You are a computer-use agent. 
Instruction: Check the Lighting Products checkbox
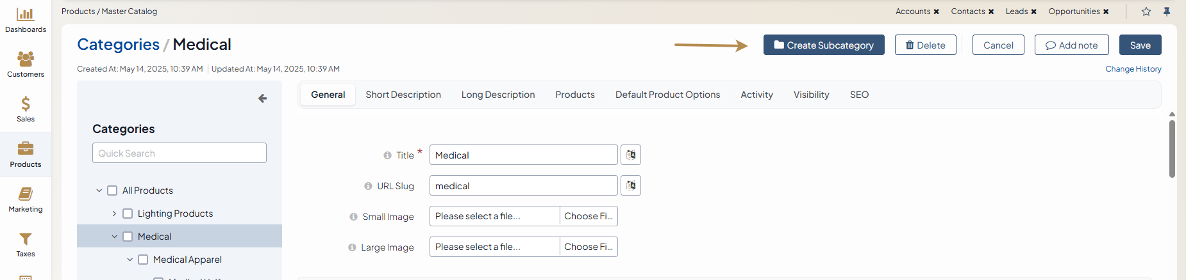pyautogui.click(x=128, y=214)
